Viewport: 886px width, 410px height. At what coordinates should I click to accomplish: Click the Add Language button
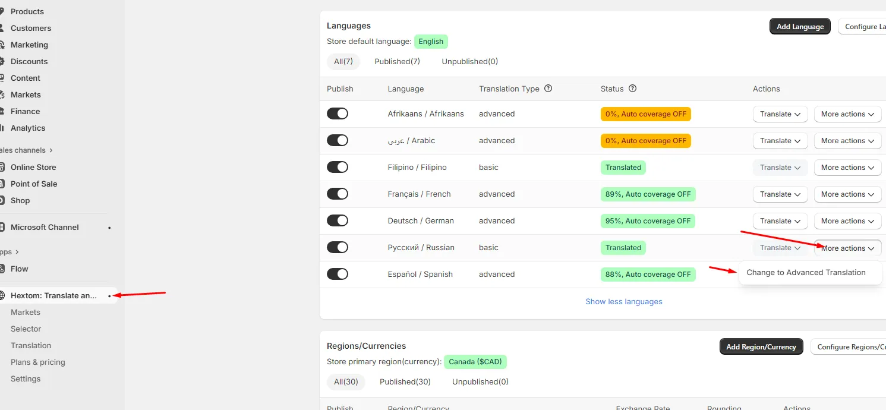tap(800, 26)
